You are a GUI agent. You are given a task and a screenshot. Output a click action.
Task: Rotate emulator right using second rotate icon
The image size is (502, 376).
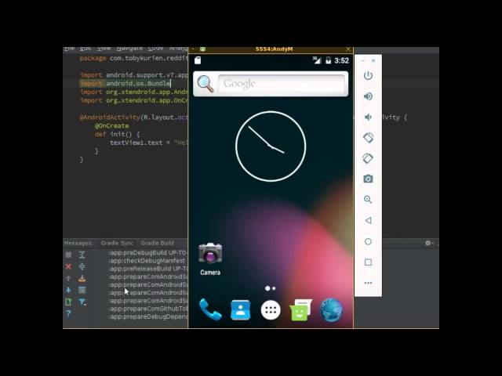[x=368, y=158]
